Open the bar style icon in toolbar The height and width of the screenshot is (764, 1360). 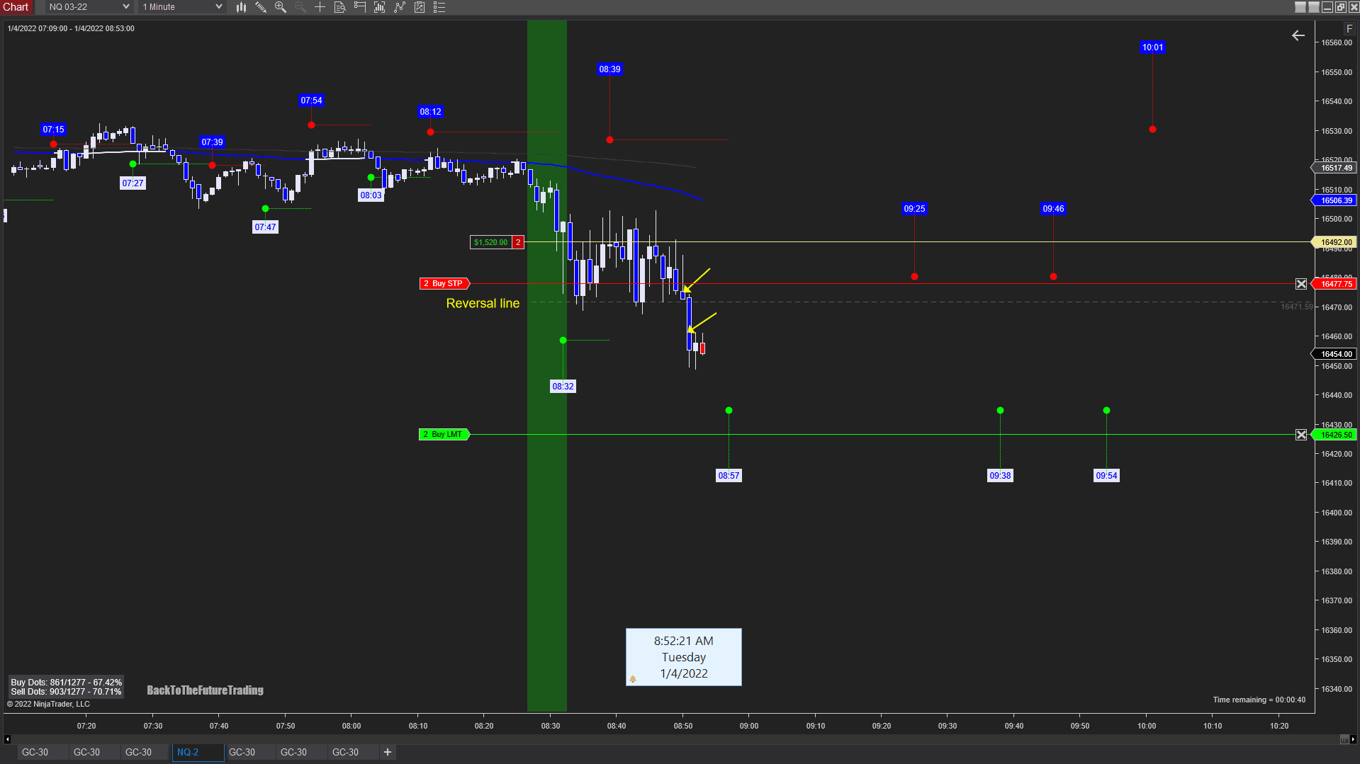coord(241,7)
